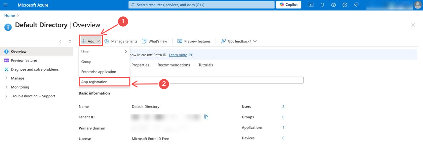423x148 pixels.
Task: Collapse the sidebar with the double chevron
Action: click(70, 41)
